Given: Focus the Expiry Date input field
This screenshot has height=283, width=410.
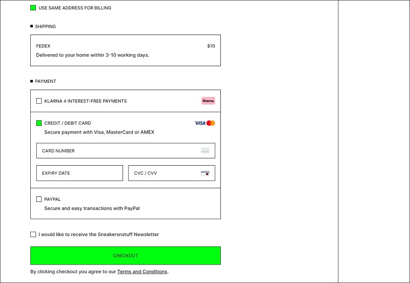Looking at the screenshot, I should (79, 173).
